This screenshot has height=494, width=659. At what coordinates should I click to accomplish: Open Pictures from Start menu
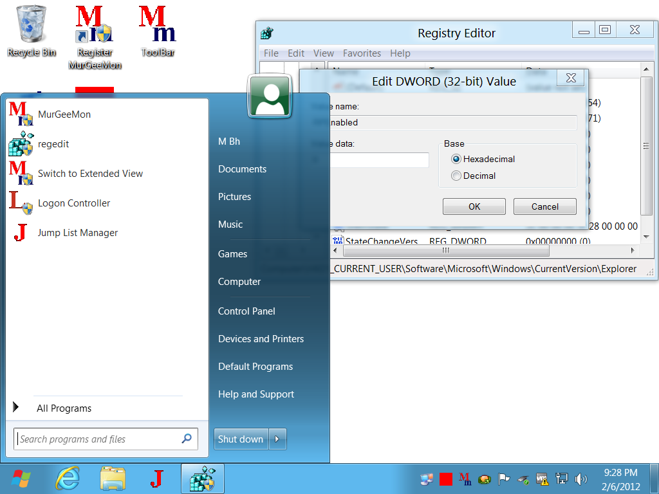(234, 197)
